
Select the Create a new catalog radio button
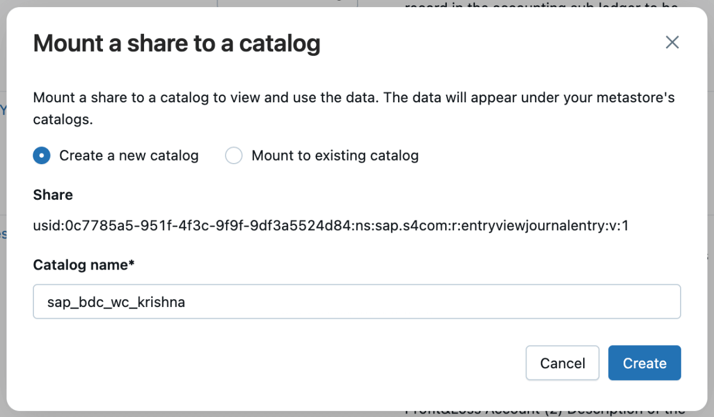point(42,156)
